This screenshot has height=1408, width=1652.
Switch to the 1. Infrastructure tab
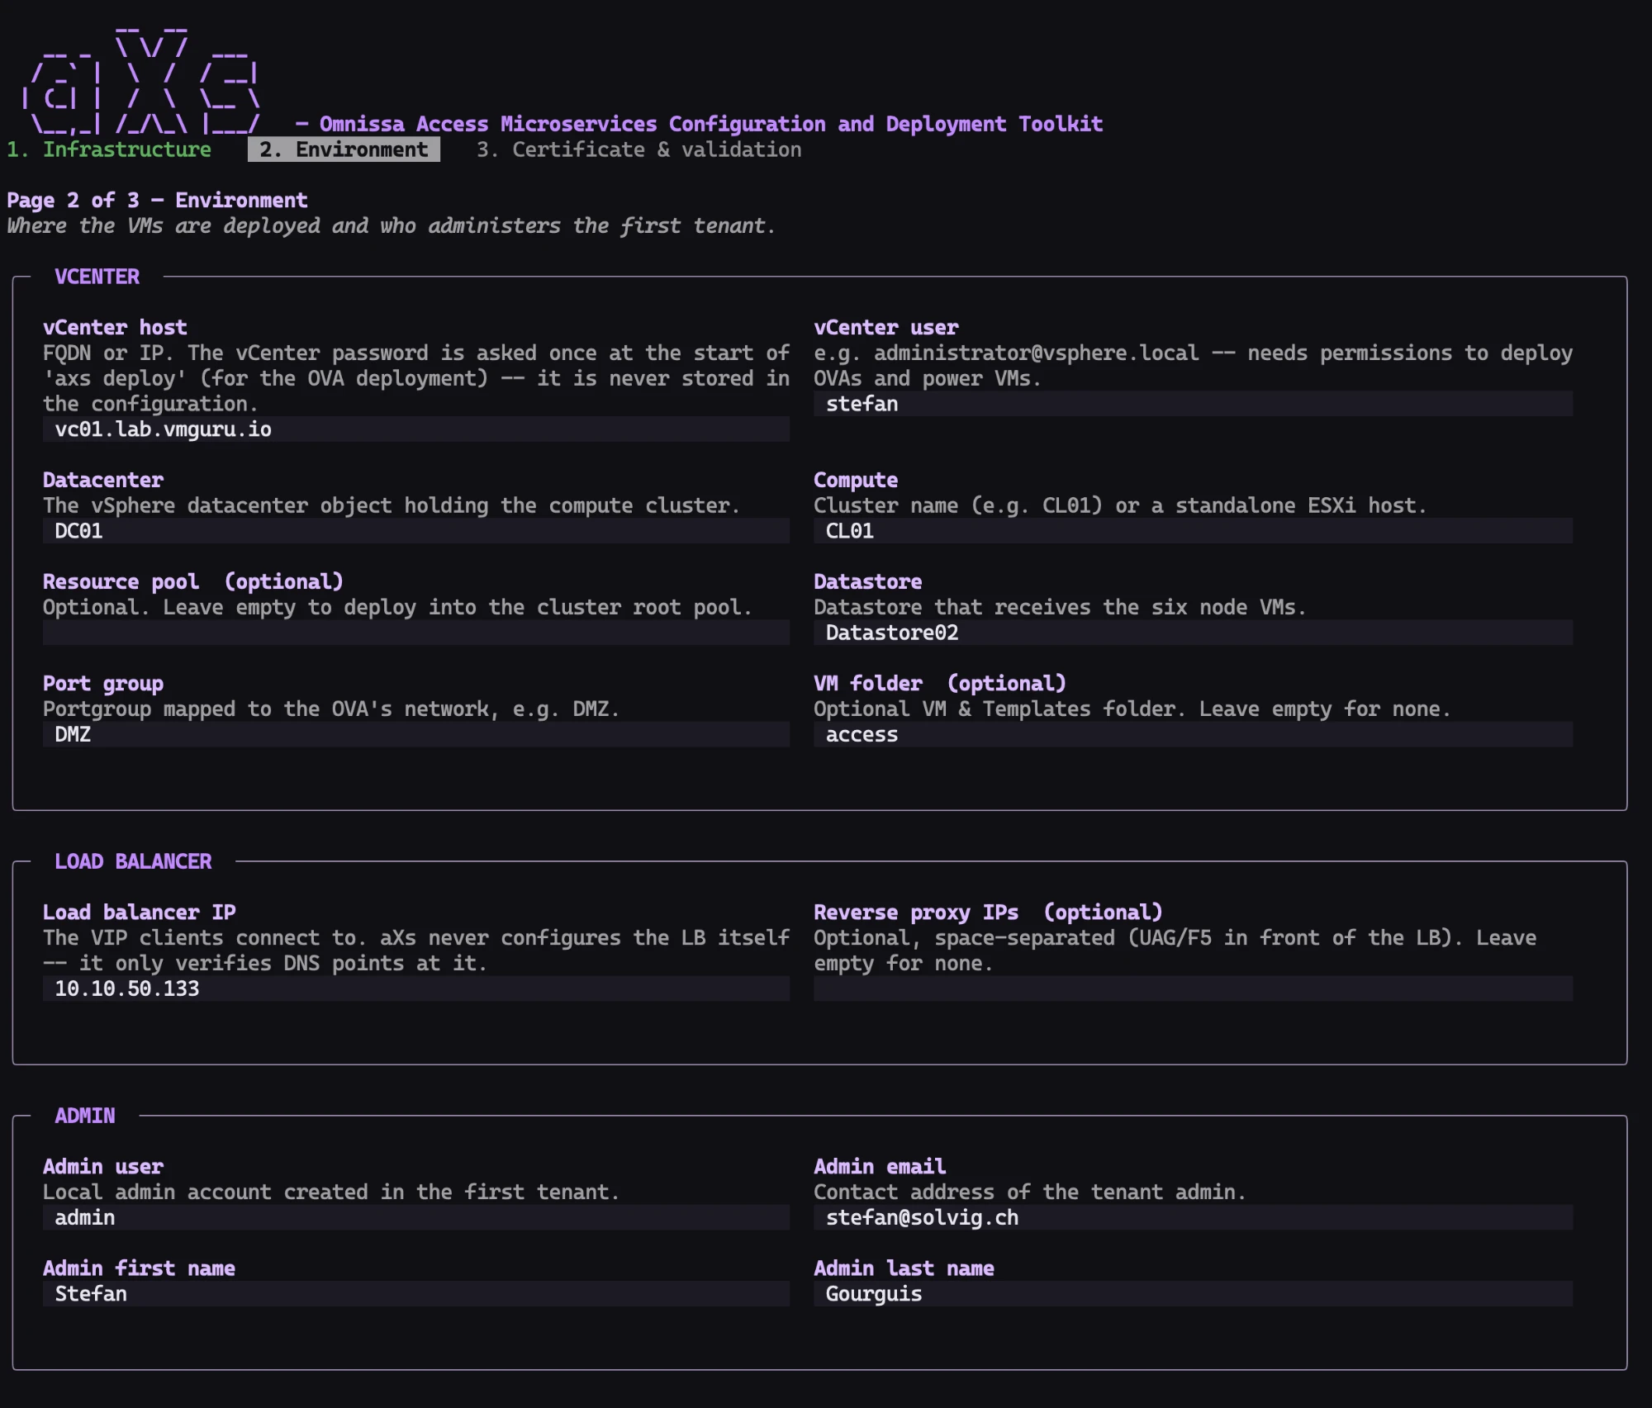click(x=109, y=149)
